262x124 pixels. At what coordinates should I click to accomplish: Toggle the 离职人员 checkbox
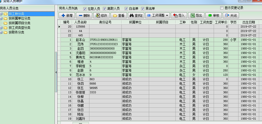[105, 9]
